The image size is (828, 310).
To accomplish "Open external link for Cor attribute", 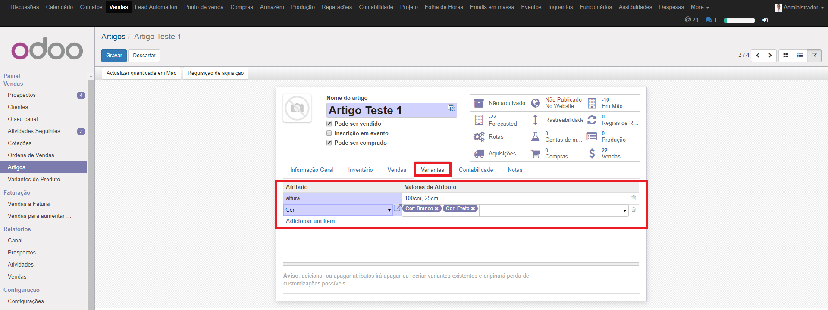I will coord(397,208).
